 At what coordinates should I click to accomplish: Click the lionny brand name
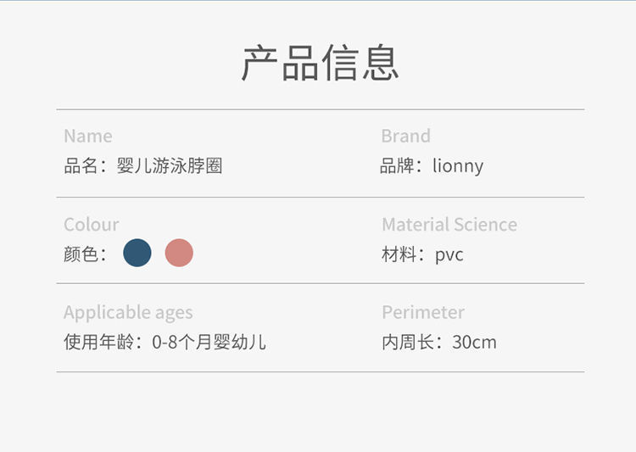coord(458,165)
